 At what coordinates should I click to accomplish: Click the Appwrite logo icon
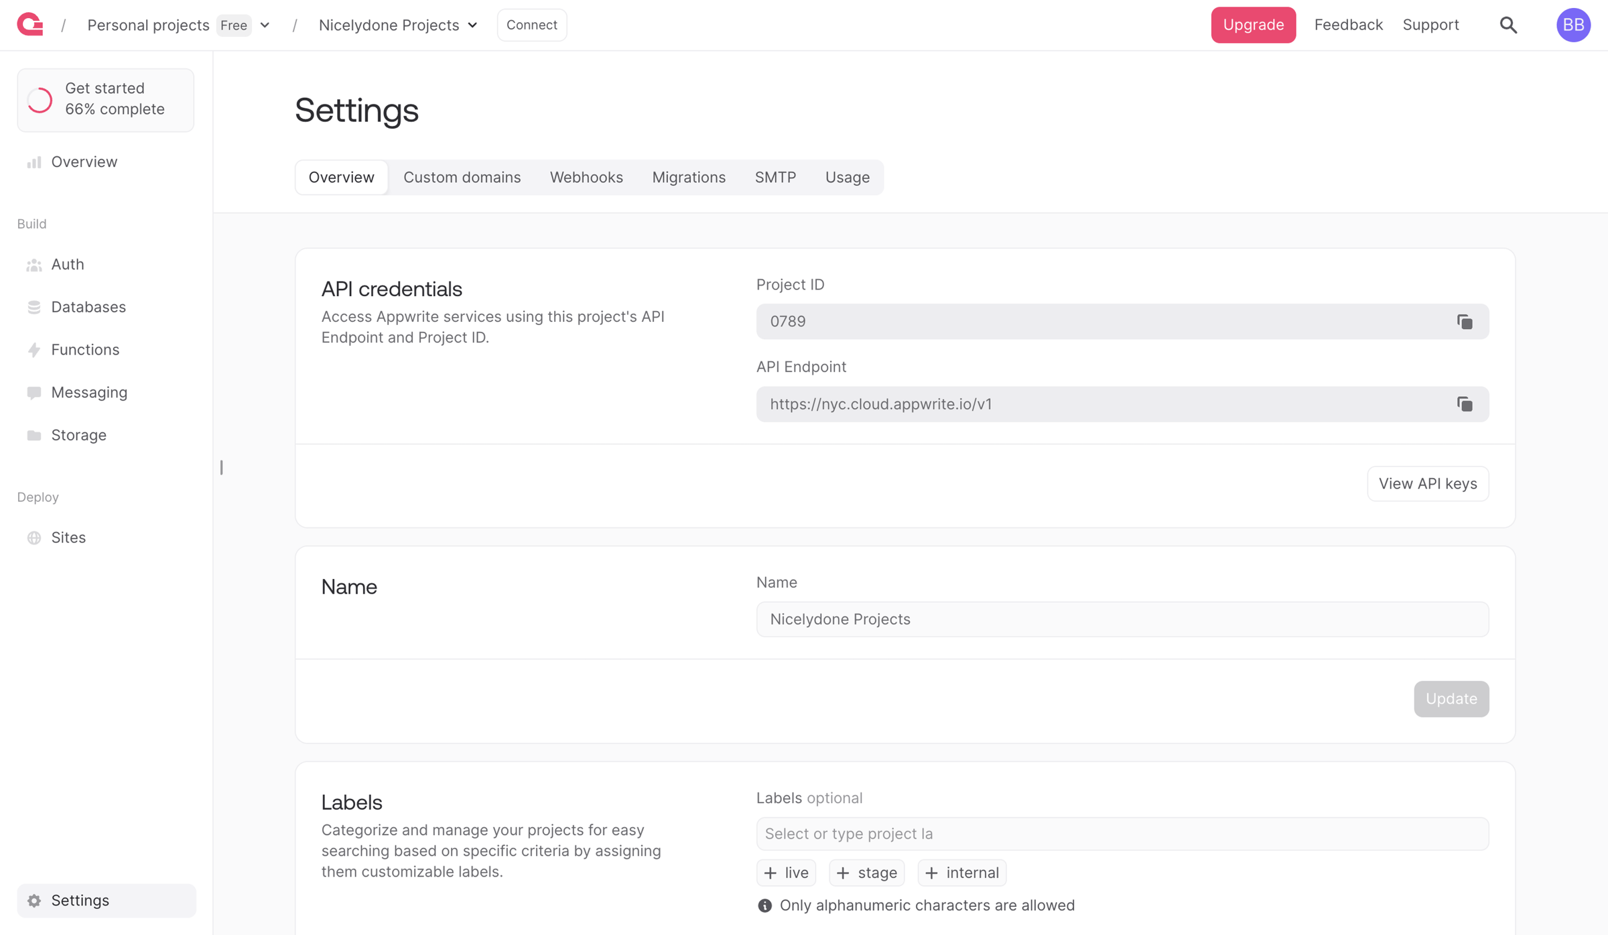pos(30,25)
